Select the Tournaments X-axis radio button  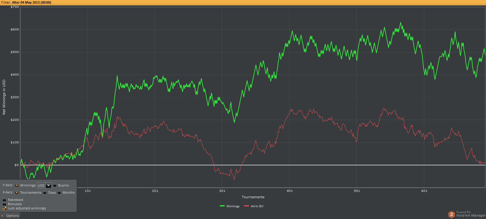(17, 193)
